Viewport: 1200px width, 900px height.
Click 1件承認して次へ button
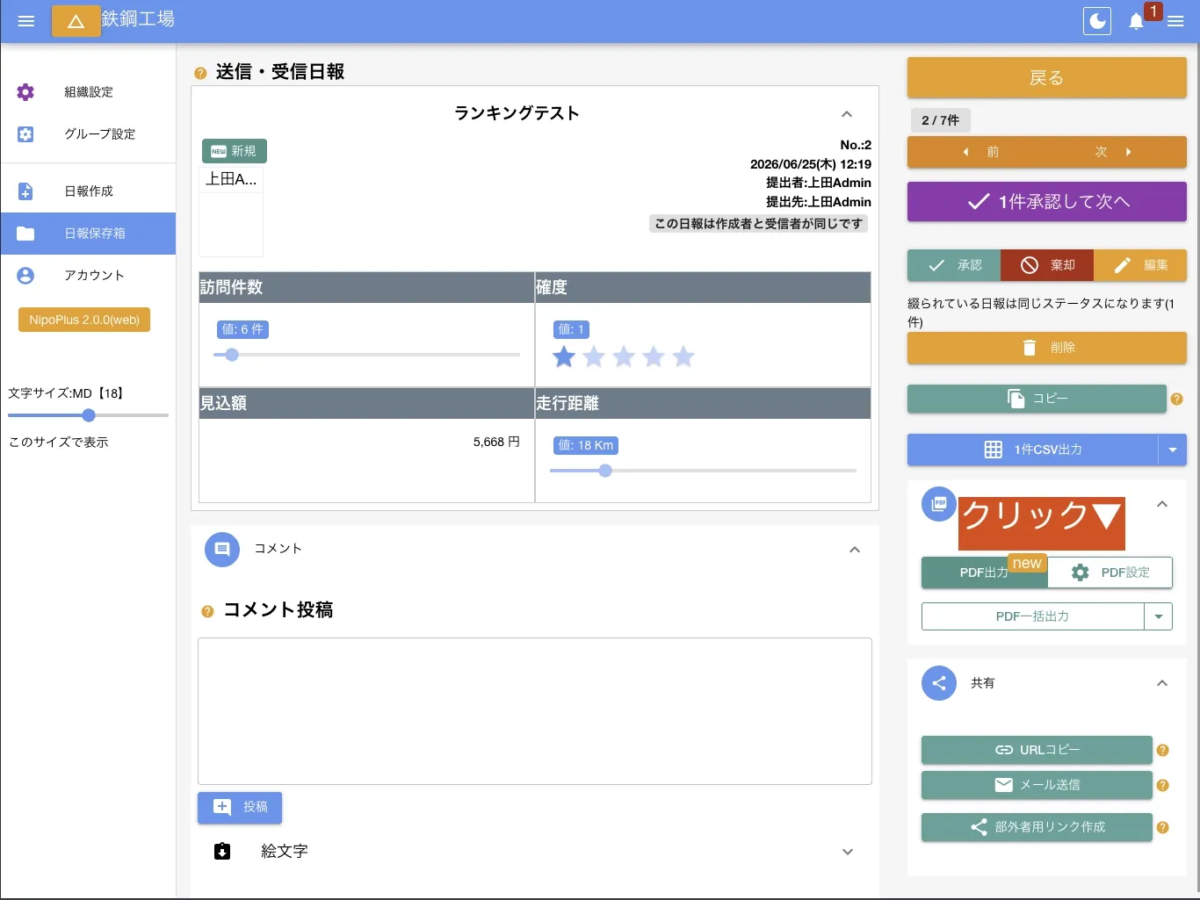click(x=1047, y=202)
